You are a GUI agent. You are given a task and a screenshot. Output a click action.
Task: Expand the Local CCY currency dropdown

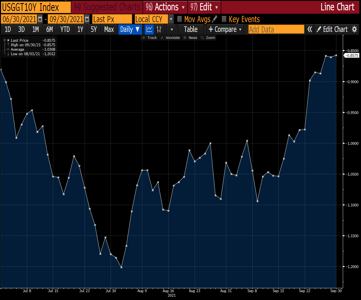171,19
